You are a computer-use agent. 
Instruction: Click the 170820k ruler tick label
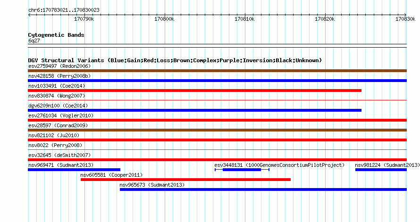[x=325, y=19]
